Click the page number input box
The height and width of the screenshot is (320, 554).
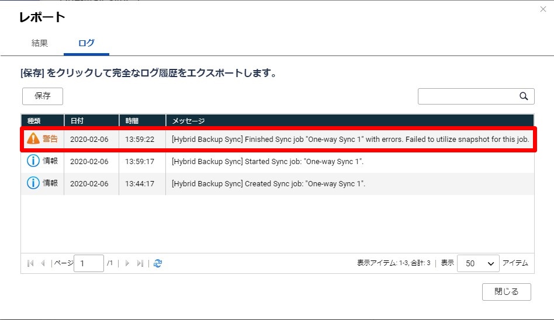(x=89, y=263)
